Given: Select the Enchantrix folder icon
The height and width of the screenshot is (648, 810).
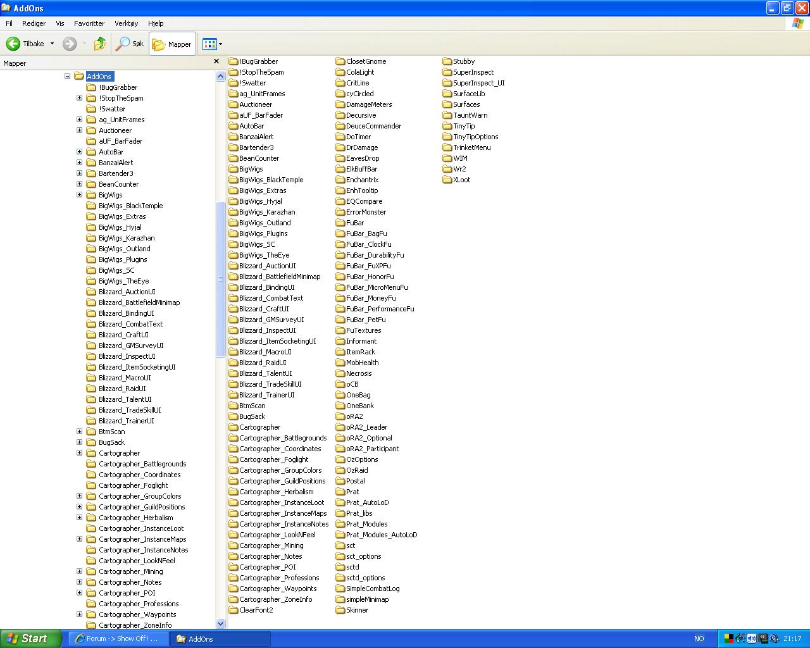Looking at the screenshot, I should click(x=340, y=180).
